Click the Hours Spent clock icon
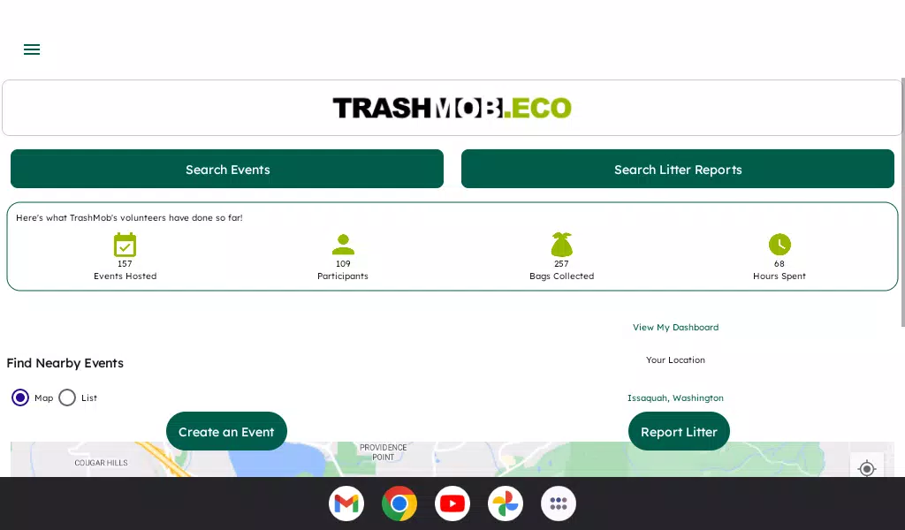This screenshot has width=905, height=530. pyautogui.click(x=780, y=245)
